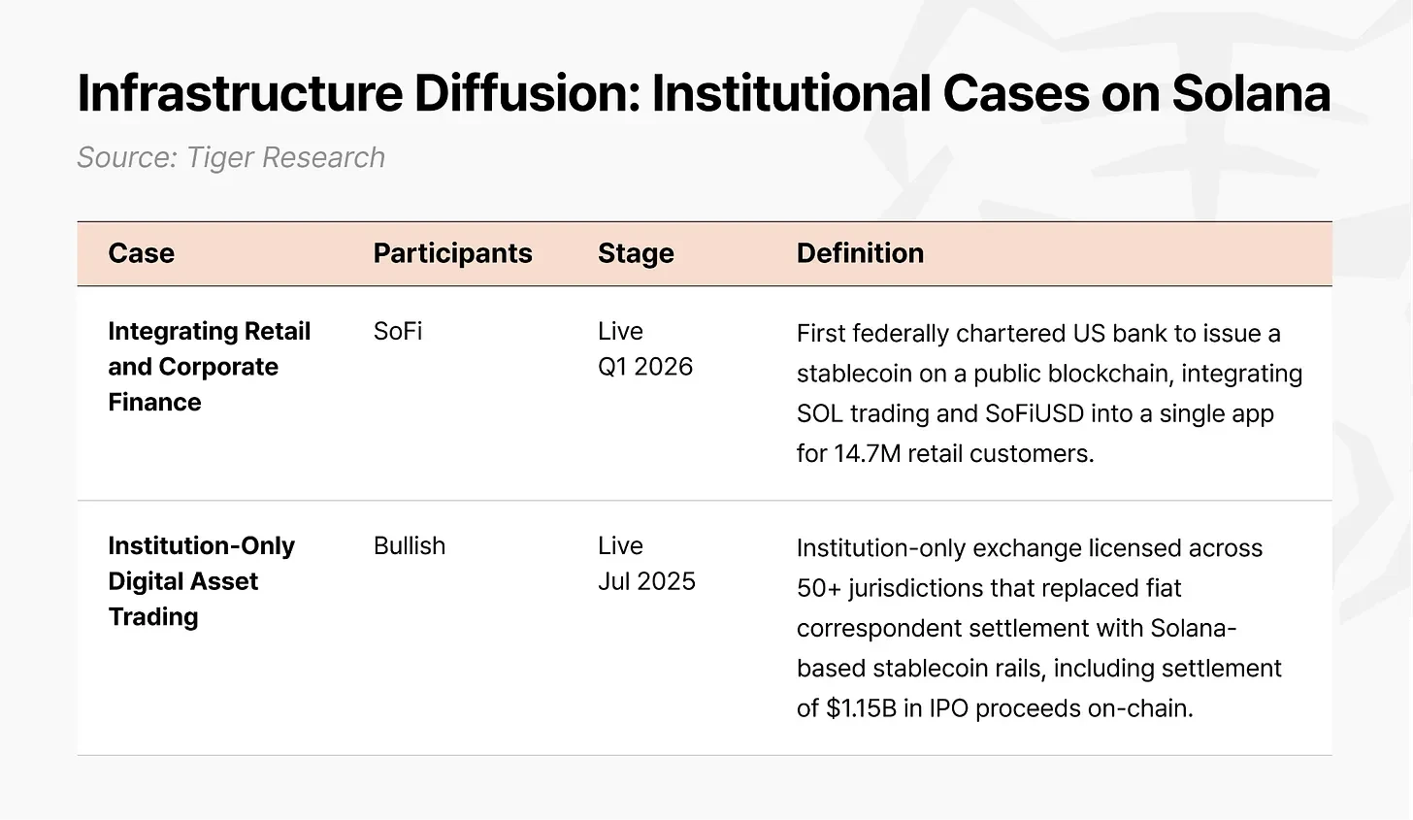Select the Stage column header

point(636,253)
